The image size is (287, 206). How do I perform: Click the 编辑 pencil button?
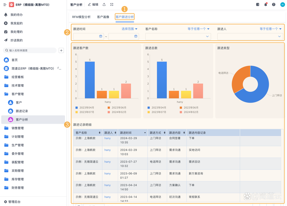[93, 5]
